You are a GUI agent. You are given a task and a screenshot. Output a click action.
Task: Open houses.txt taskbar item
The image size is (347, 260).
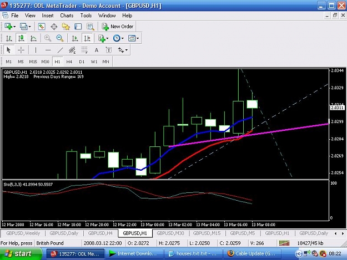(193, 253)
